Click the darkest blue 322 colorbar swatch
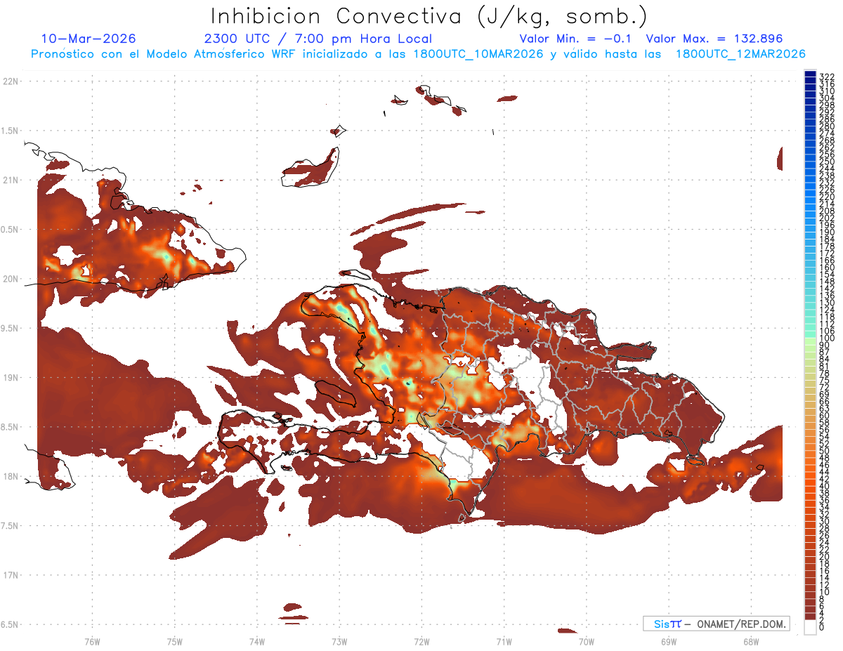This screenshot has width=843, height=651. point(810,74)
